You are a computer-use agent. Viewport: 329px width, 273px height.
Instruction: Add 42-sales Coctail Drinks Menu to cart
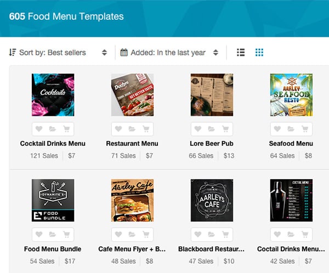tap(305, 234)
